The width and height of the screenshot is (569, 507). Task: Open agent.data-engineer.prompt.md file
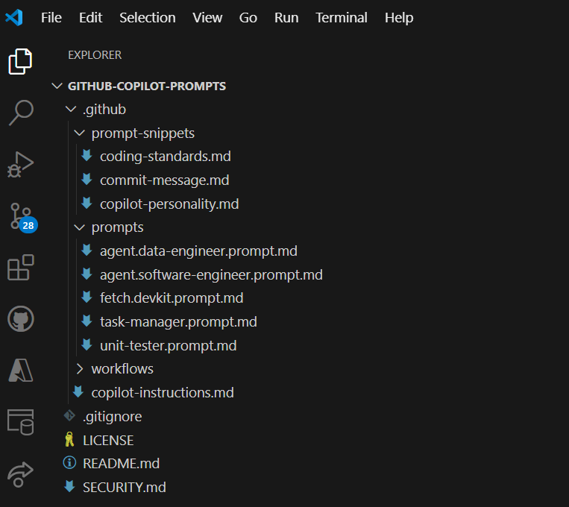[x=198, y=251]
